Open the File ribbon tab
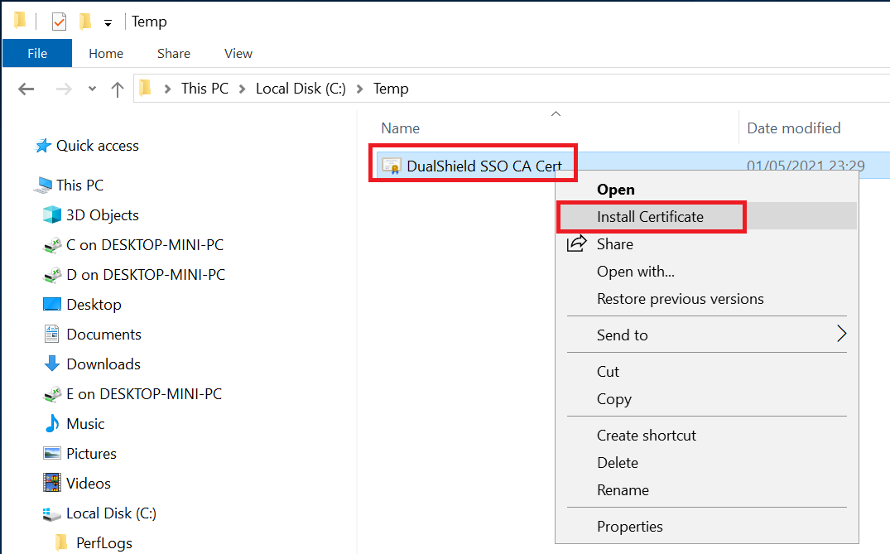Screen dimensions: 890x554 [37, 53]
